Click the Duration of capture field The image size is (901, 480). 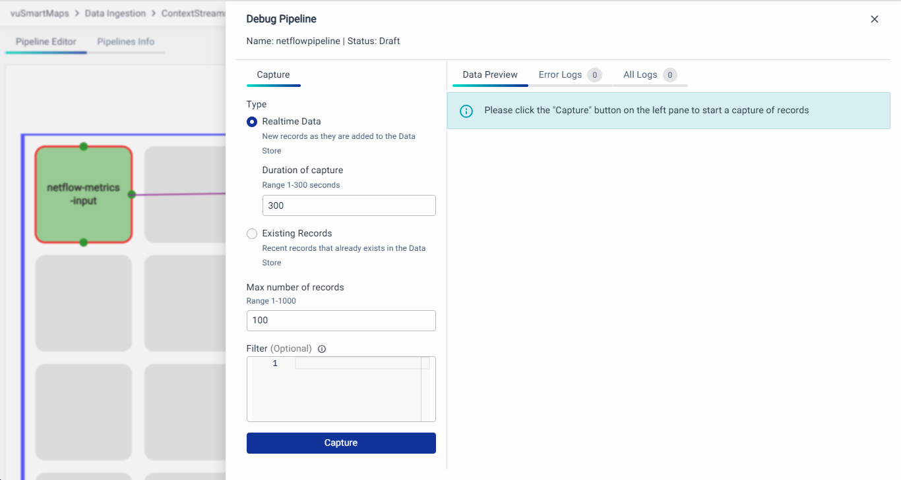pos(349,205)
